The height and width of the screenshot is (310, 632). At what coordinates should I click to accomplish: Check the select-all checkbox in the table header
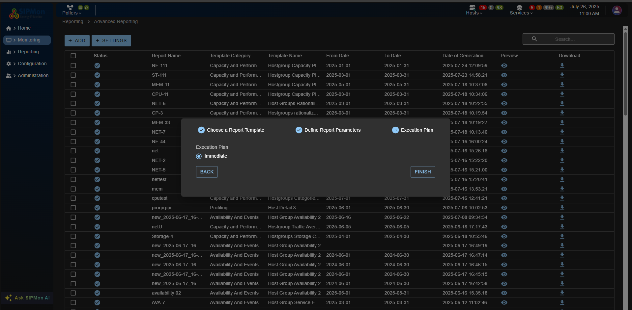[73, 56]
